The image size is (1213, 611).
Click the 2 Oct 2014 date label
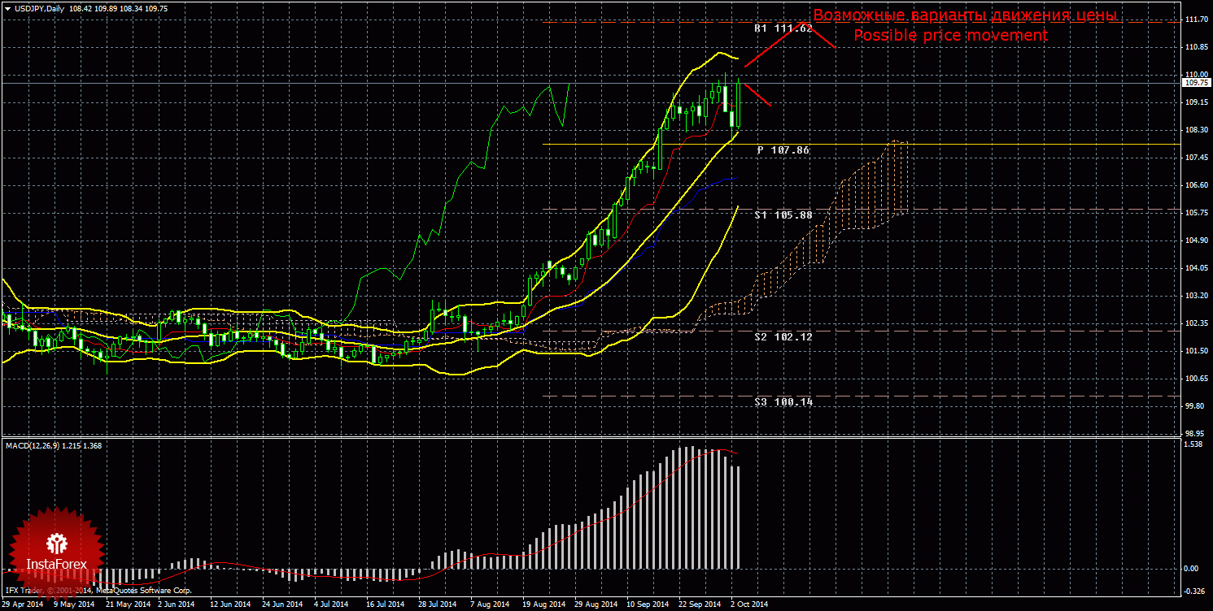pos(748,604)
